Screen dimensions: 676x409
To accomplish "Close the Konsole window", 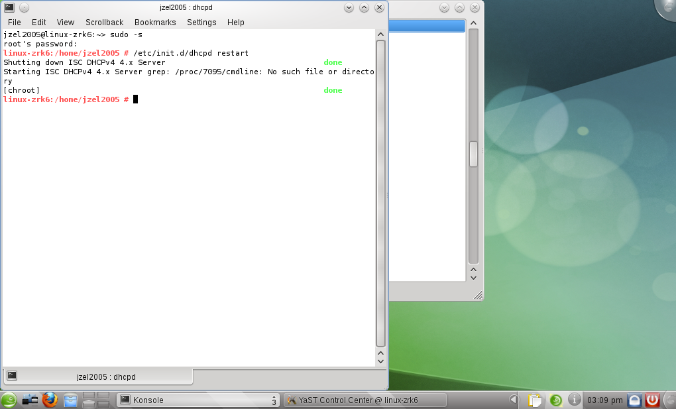I will click(379, 7).
